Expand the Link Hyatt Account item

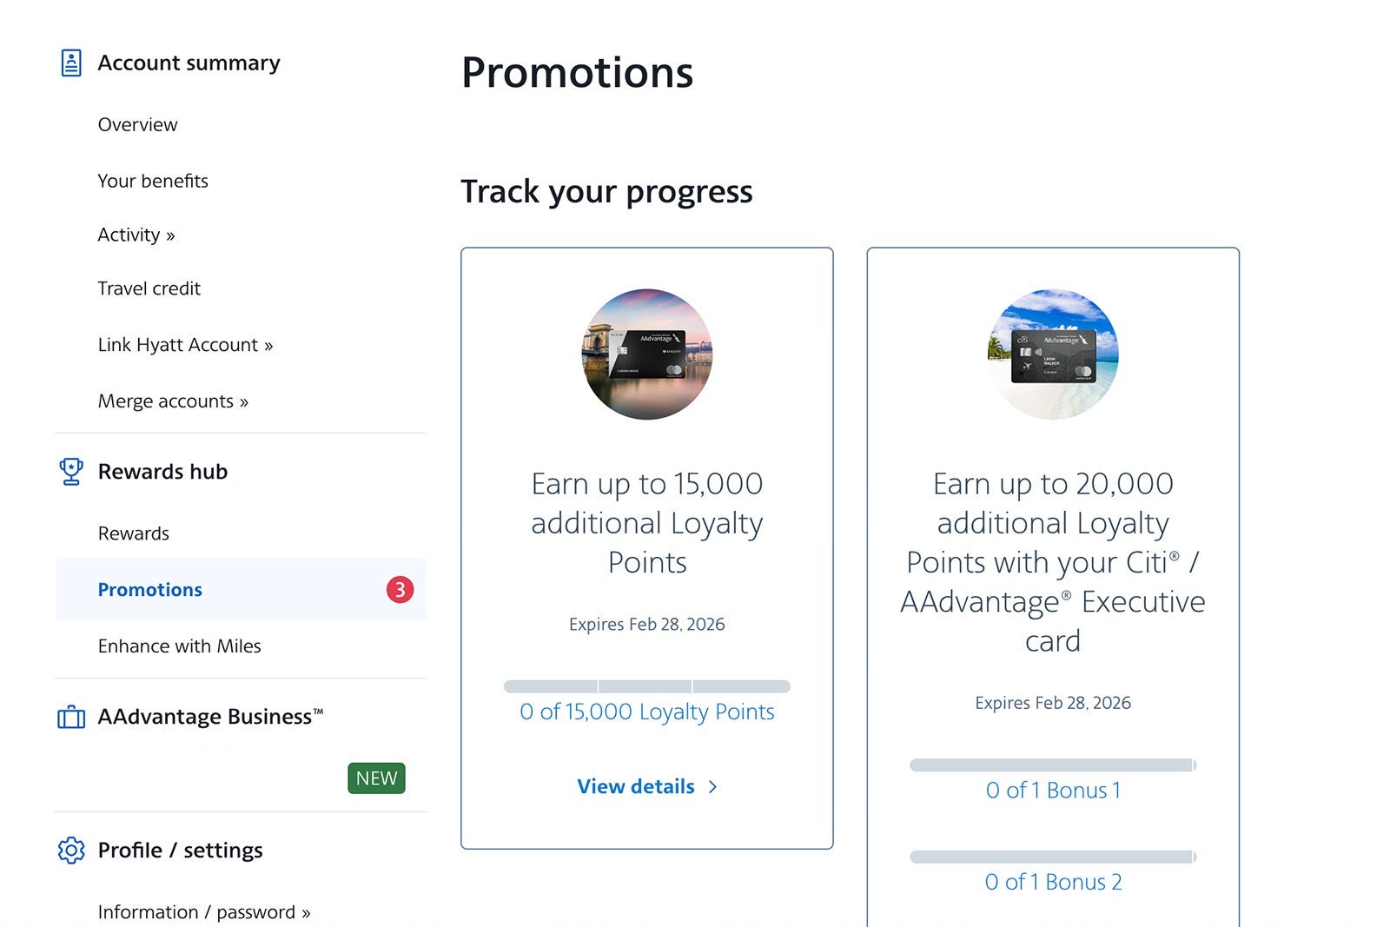[x=185, y=344]
